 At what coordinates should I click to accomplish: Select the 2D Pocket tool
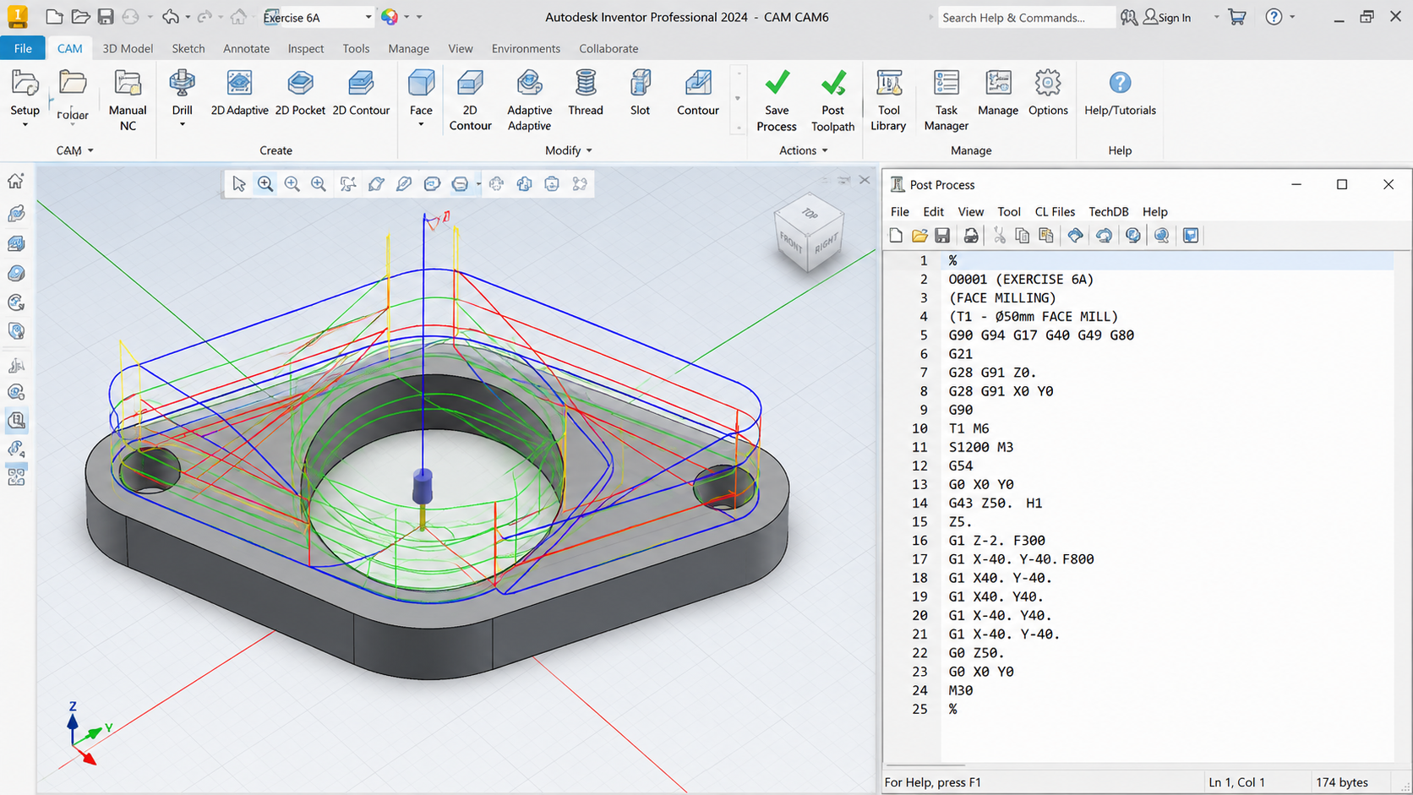click(x=300, y=94)
